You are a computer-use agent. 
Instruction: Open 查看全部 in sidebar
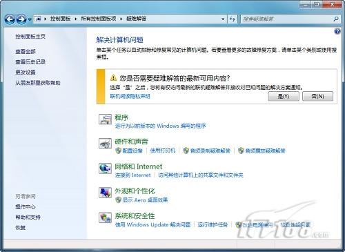point(26,52)
